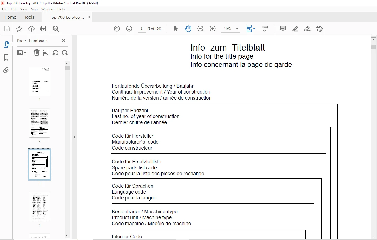Switch to the Tools tab

click(x=29, y=17)
